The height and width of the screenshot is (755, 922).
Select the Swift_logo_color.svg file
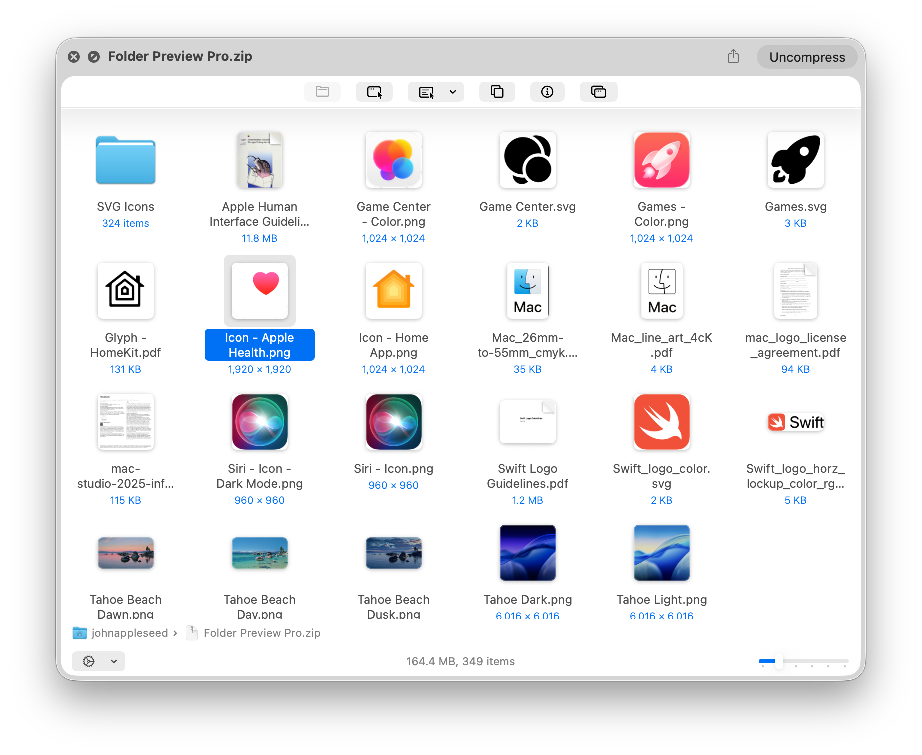point(661,422)
